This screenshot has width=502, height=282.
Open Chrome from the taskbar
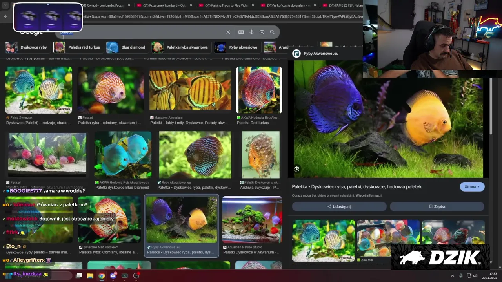coord(102,276)
